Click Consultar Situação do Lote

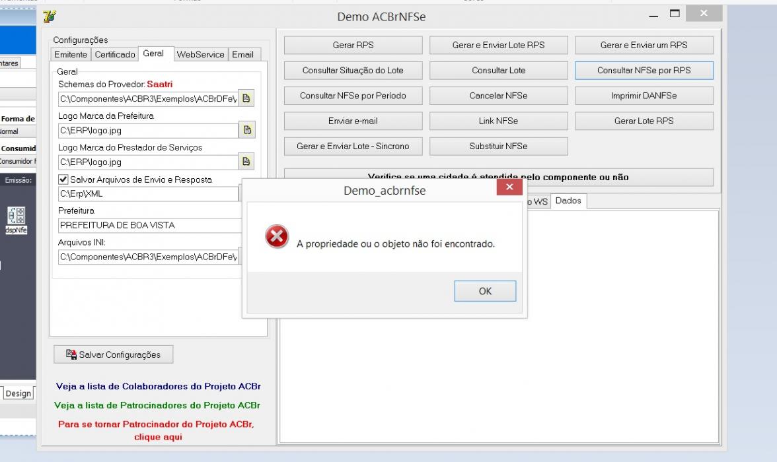click(353, 71)
